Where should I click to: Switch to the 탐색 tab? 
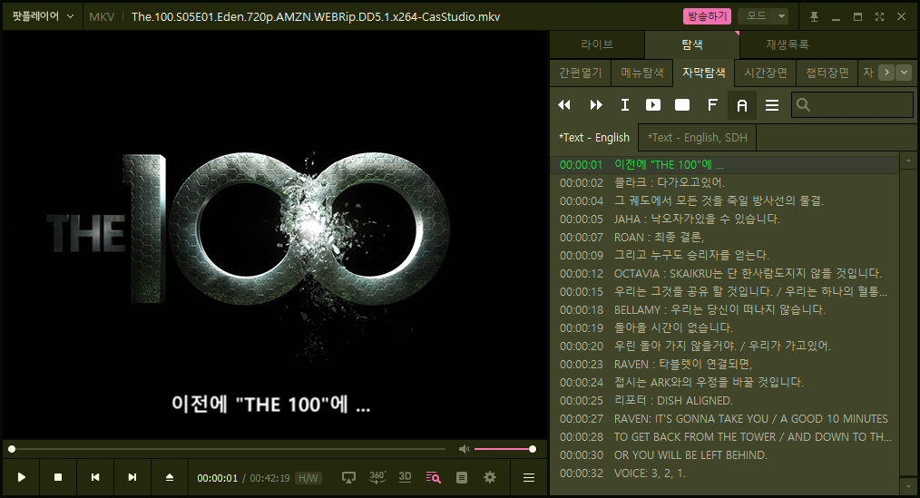pyautogui.click(x=691, y=44)
